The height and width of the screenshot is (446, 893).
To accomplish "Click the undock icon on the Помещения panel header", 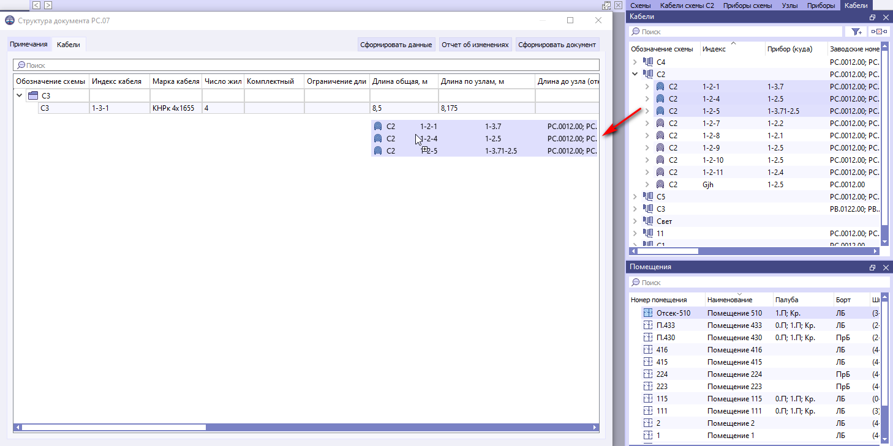I will (x=872, y=267).
